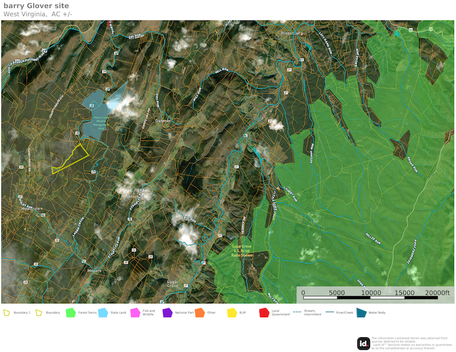The height and width of the screenshot is (352, 456).
Task: Click the orange Other legend icon
Action: [199, 313]
